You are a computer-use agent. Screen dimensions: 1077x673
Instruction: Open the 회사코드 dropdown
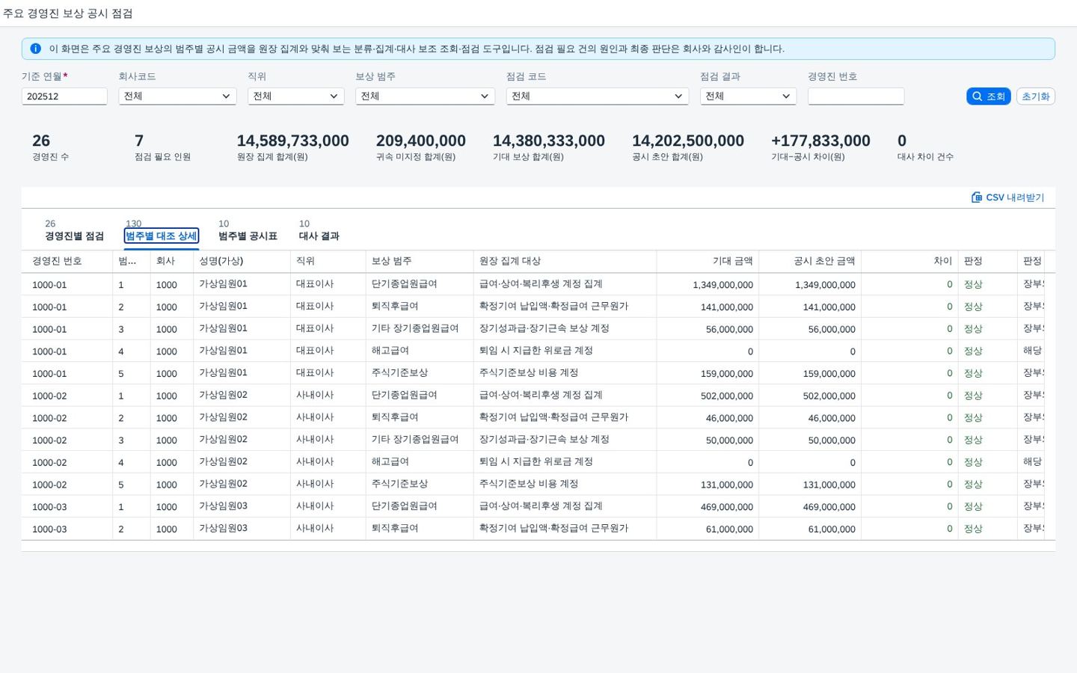coord(177,96)
